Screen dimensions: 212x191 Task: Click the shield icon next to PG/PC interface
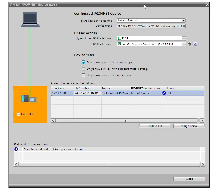pos(190,44)
